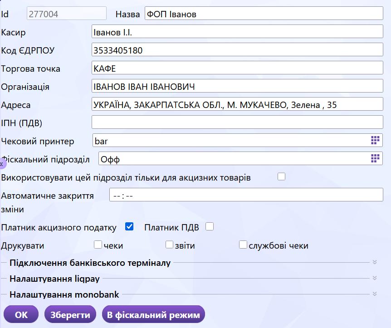Screen dimensions: 391x328
Task: Click the Налаштування liqpay heading text
Action: [54, 279]
